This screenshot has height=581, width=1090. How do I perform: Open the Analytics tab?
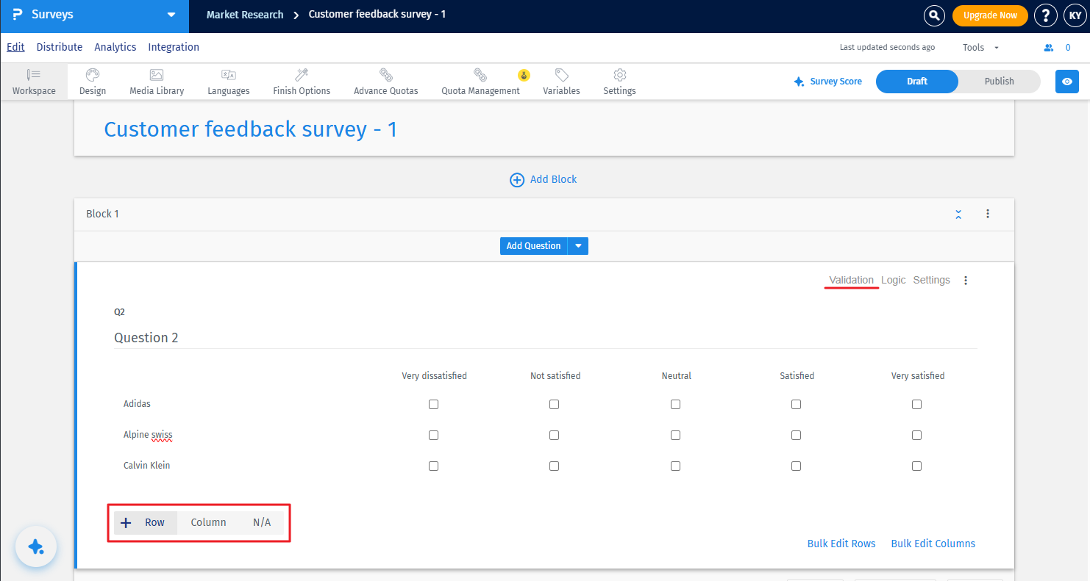click(115, 47)
